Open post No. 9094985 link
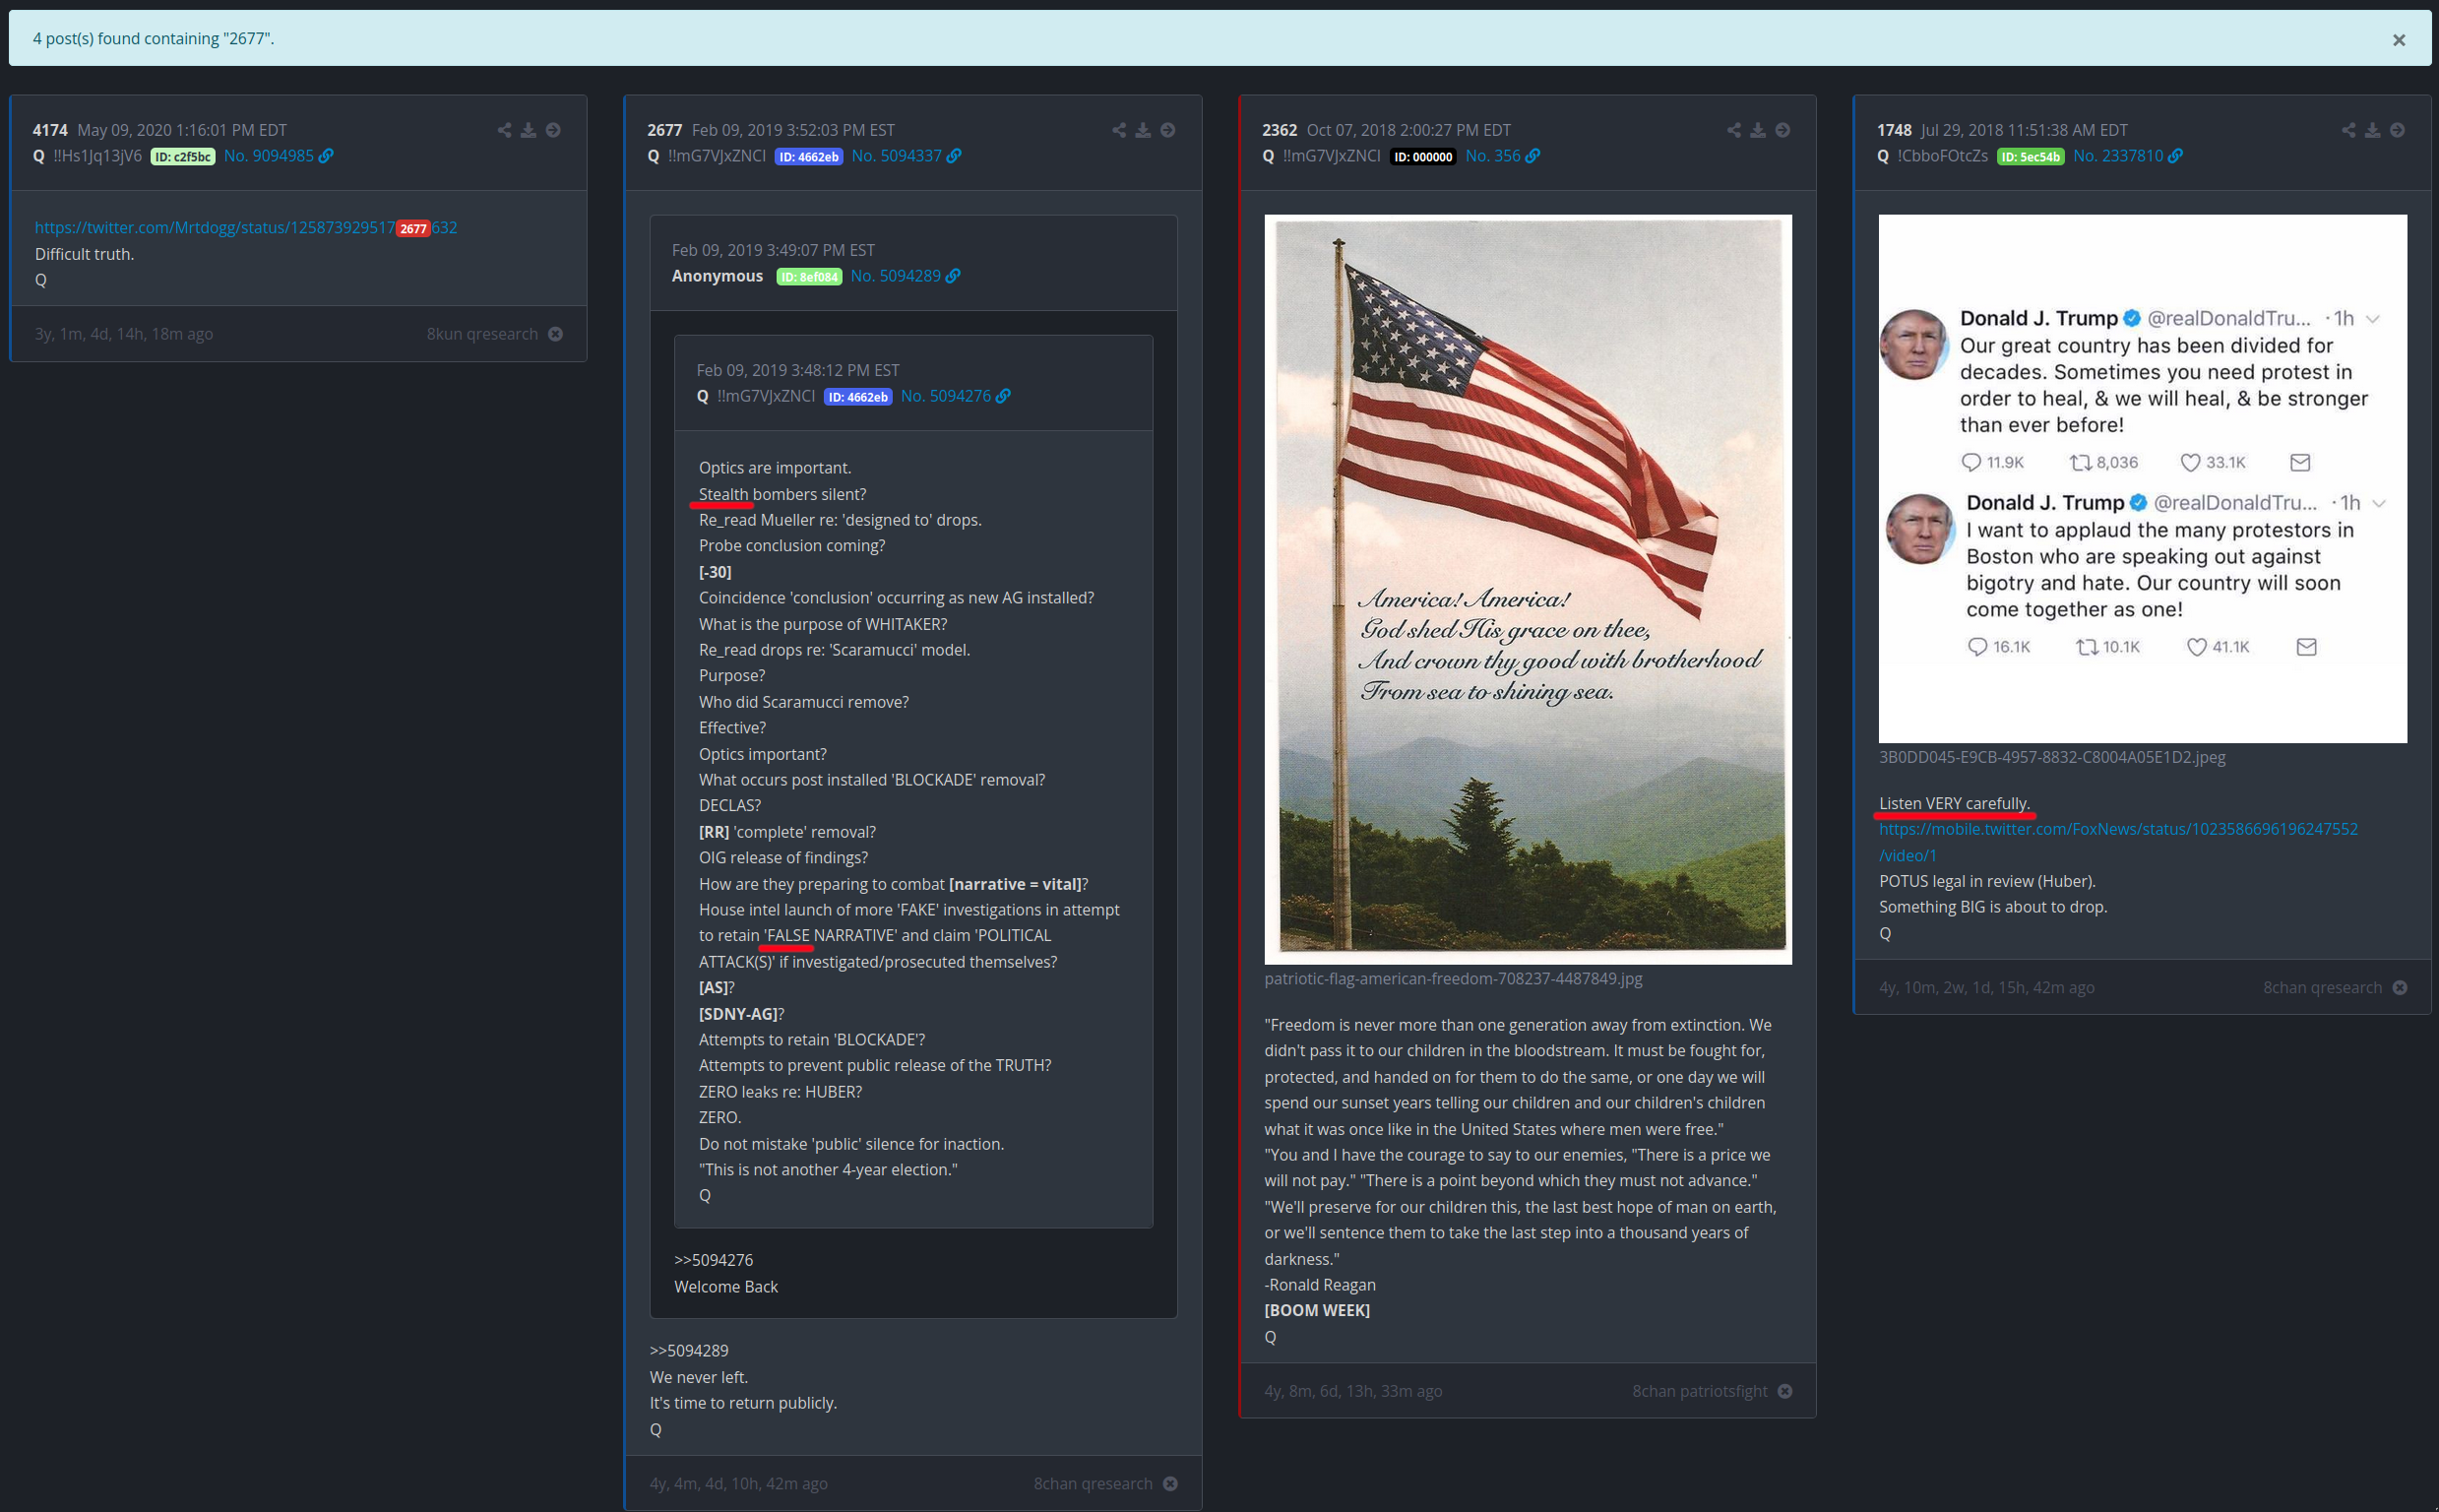This screenshot has height=1512, width=2439. (269, 156)
